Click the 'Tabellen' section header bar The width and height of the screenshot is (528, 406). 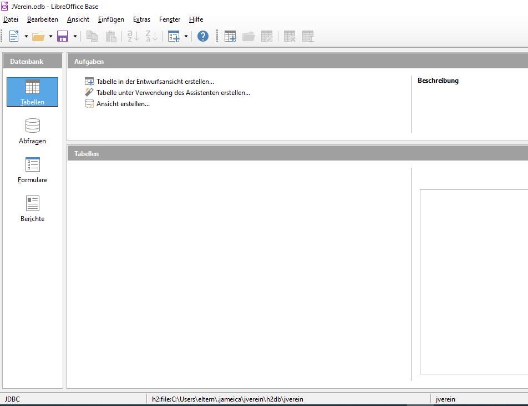coord(298,153)
